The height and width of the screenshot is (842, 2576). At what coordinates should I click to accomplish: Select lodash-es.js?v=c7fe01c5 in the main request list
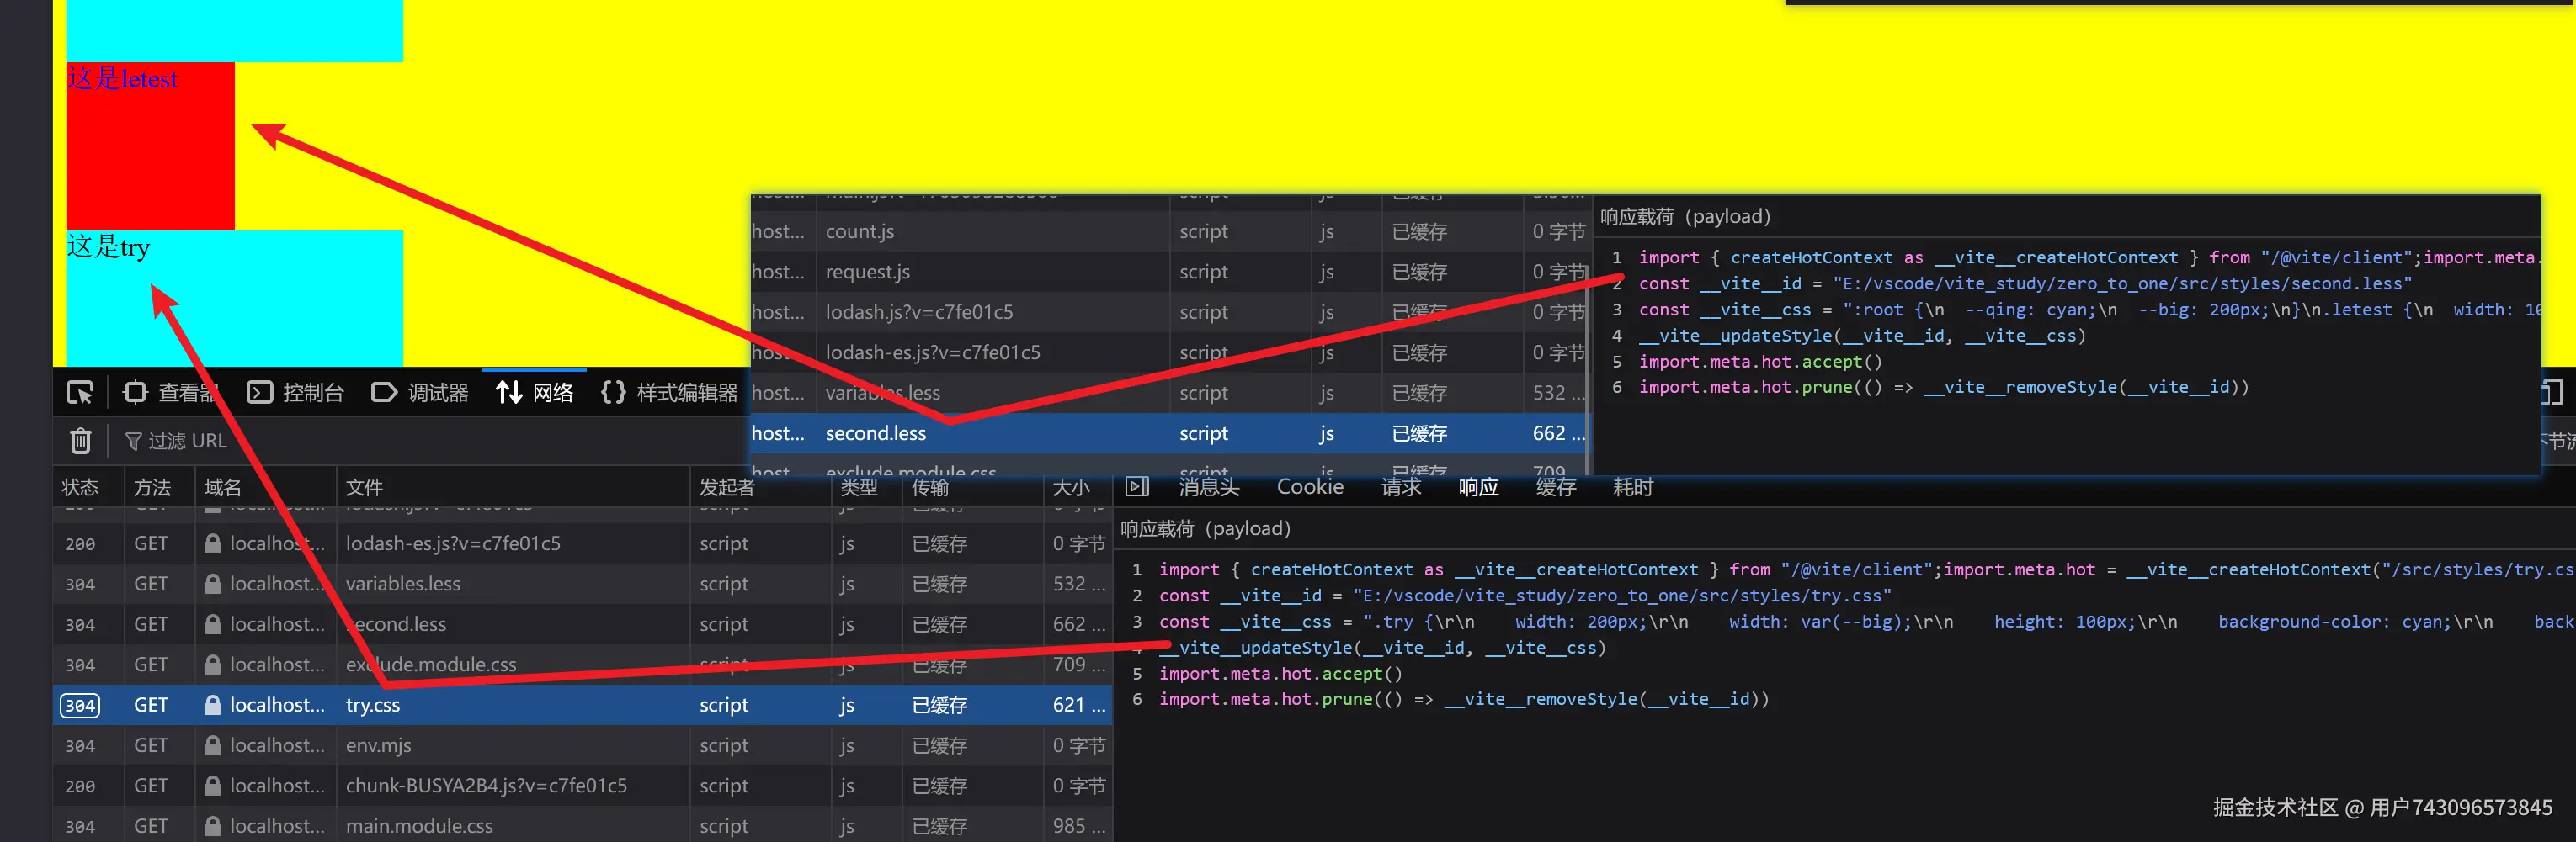tap(453, 543)
